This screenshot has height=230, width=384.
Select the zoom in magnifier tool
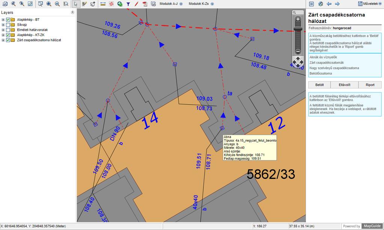(49, 4)
